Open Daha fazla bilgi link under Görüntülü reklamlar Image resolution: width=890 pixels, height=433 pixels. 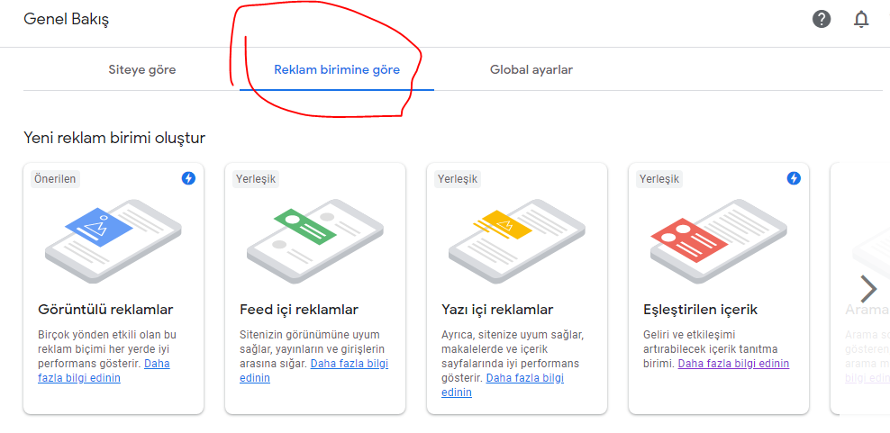point(104,371)
